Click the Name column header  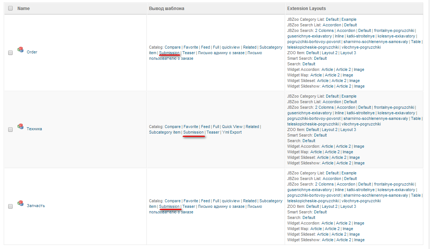[x=23, y=9]
